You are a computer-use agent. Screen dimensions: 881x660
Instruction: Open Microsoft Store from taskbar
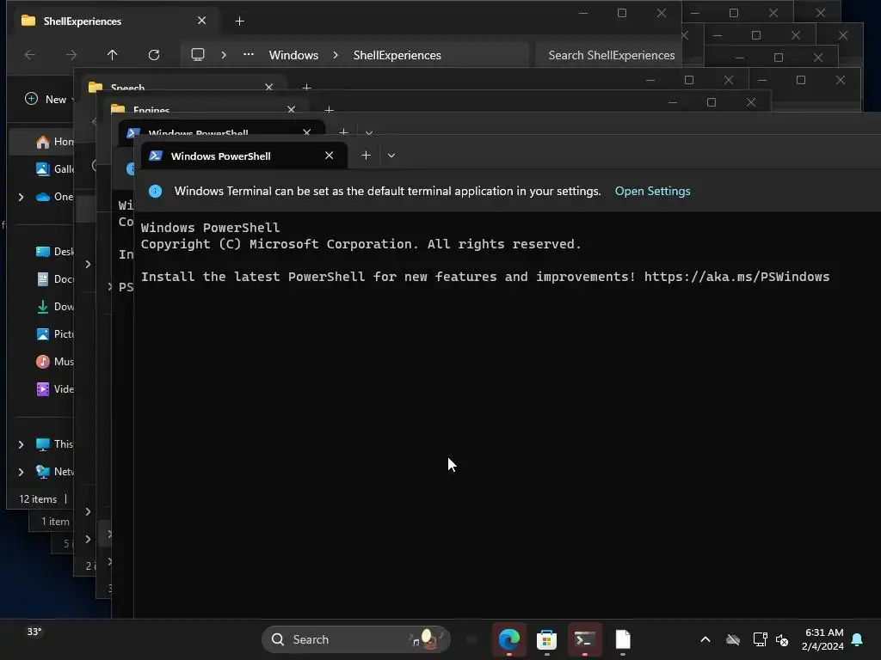click(x=546, y=639)
